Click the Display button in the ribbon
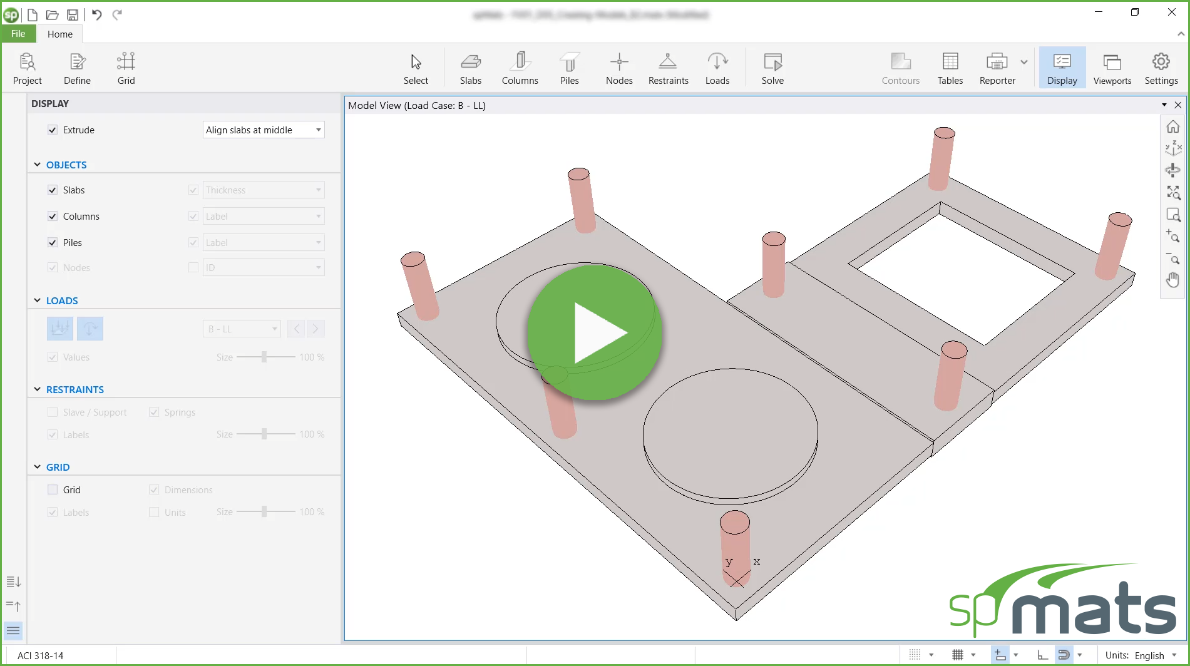The height and width of the screenshot is (666, 1190). [1062, 68]
